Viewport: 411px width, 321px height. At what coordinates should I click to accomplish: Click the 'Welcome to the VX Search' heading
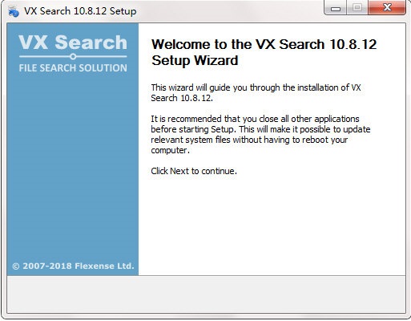click(264, 44)
